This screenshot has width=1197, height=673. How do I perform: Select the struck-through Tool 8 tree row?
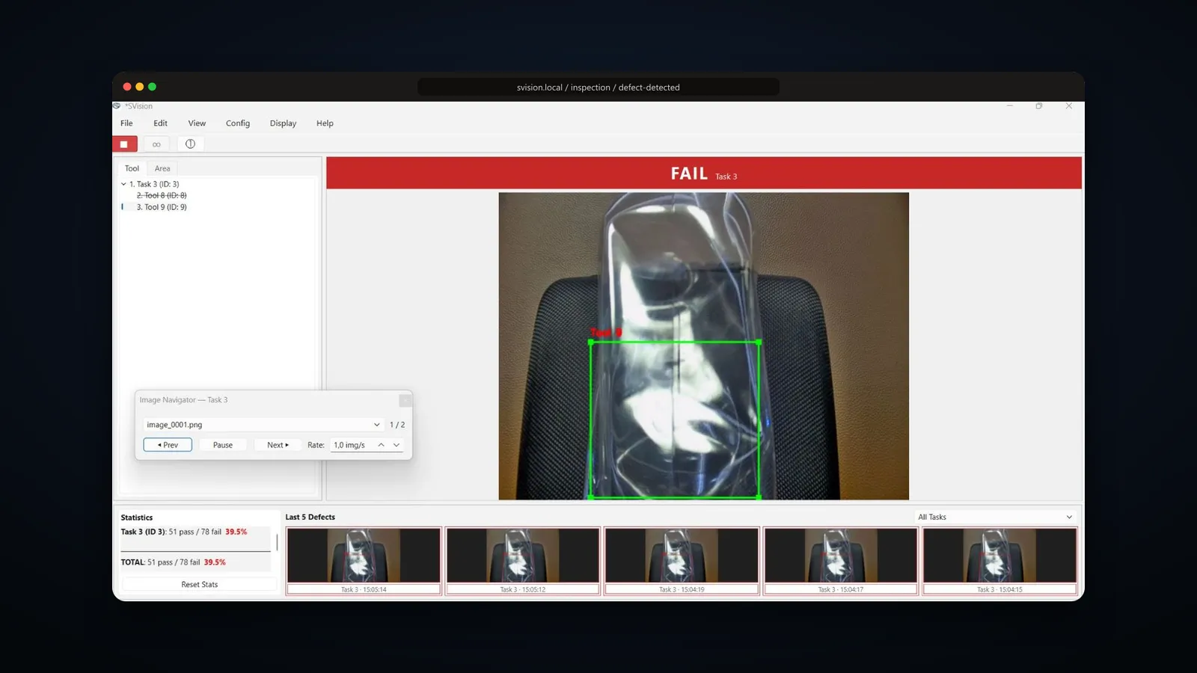tap(162, 195)
